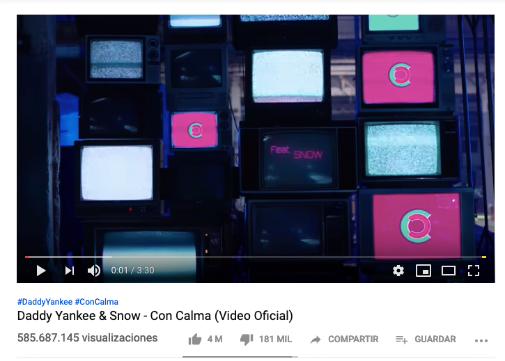The width and height of the screenshot is (505, 361).
Task: Click the Feat. SNOW television in video
Action: click(x=298, y=159)
